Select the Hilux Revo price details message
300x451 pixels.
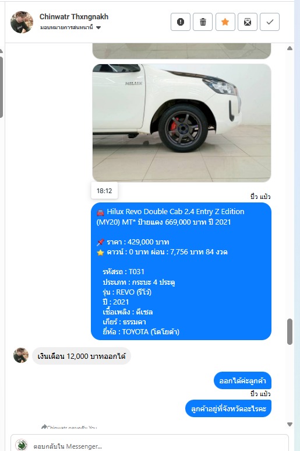pos(181,271)
